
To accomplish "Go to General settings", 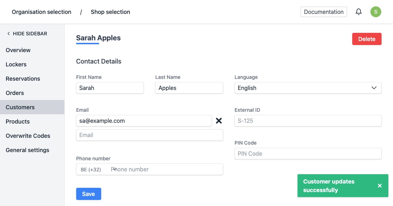I will (x=28, y=150).
